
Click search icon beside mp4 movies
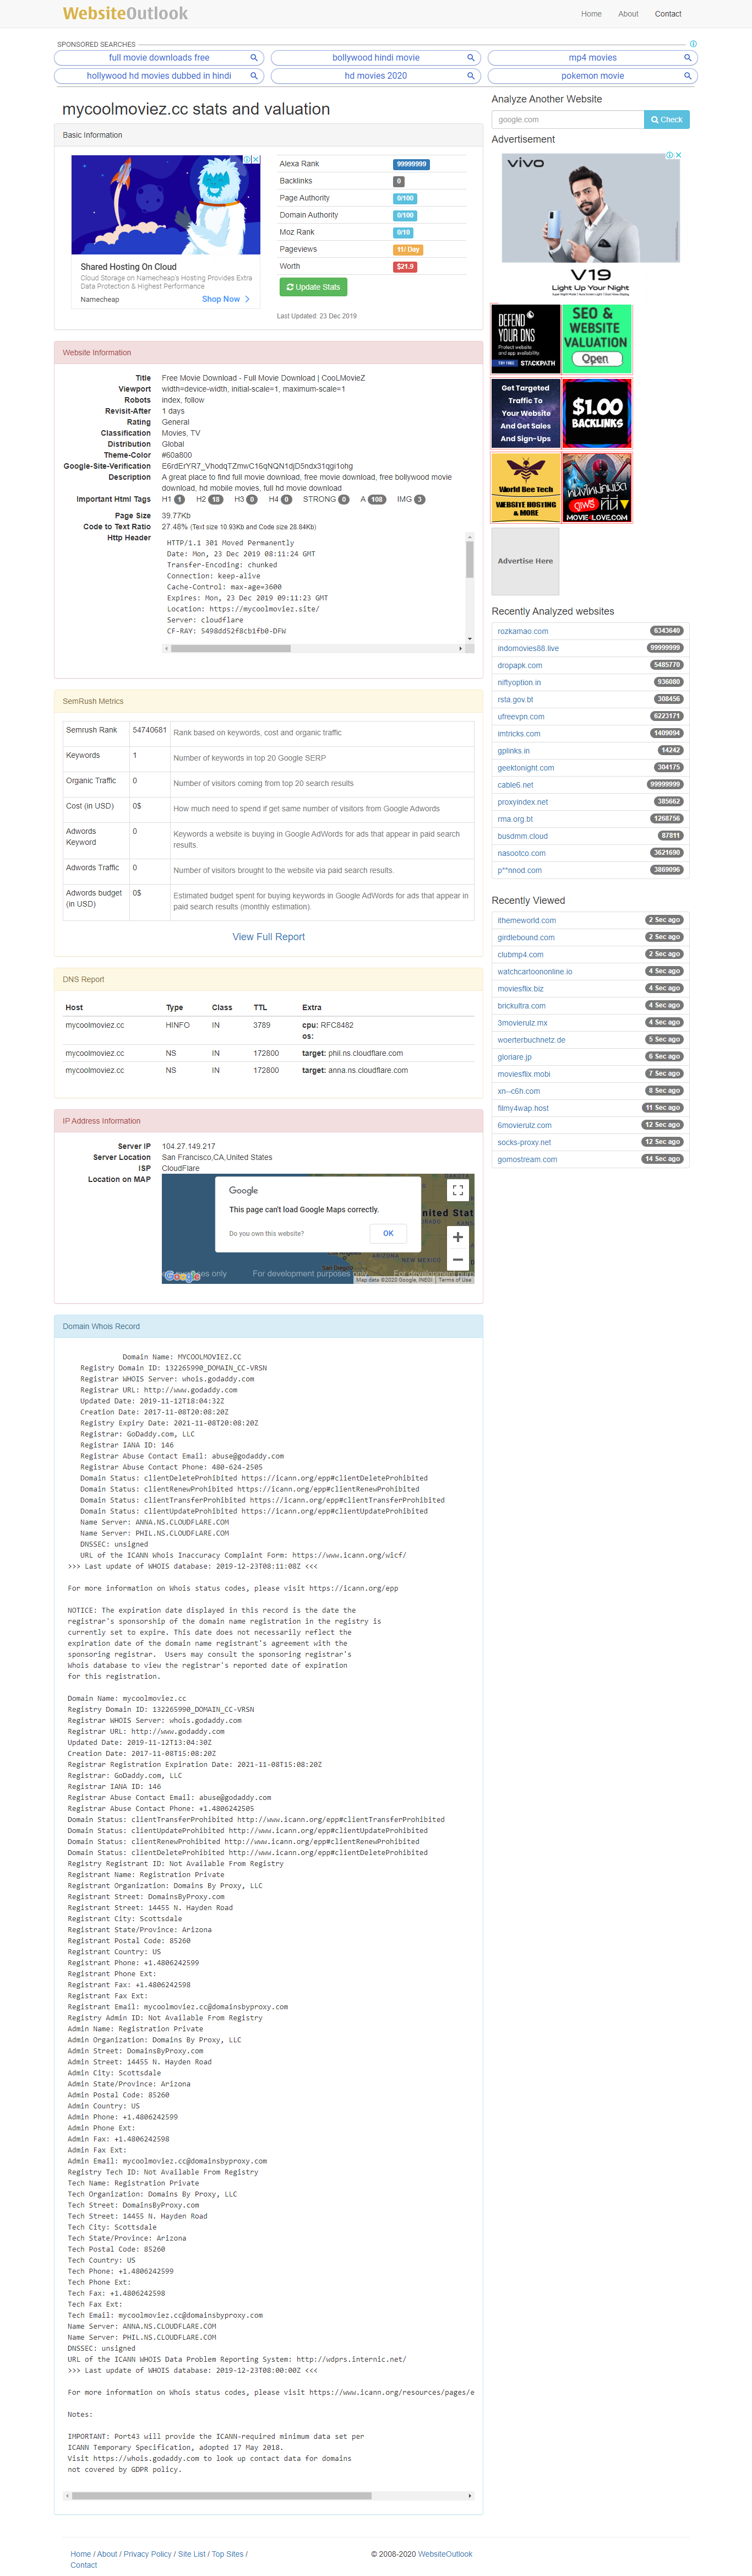[688, 58]
